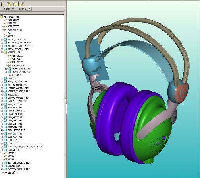
Task: Expand the STRETCH_AND_CONTRACT_BELT.PRT node
Action: point(2,147)
